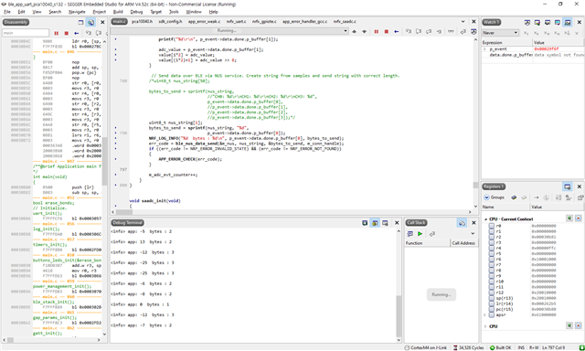Collapse CPU - Current Context group
Screen dimensions: 585x351
point(485,219)
